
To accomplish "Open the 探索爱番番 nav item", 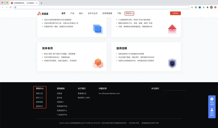I will point(107,13).
